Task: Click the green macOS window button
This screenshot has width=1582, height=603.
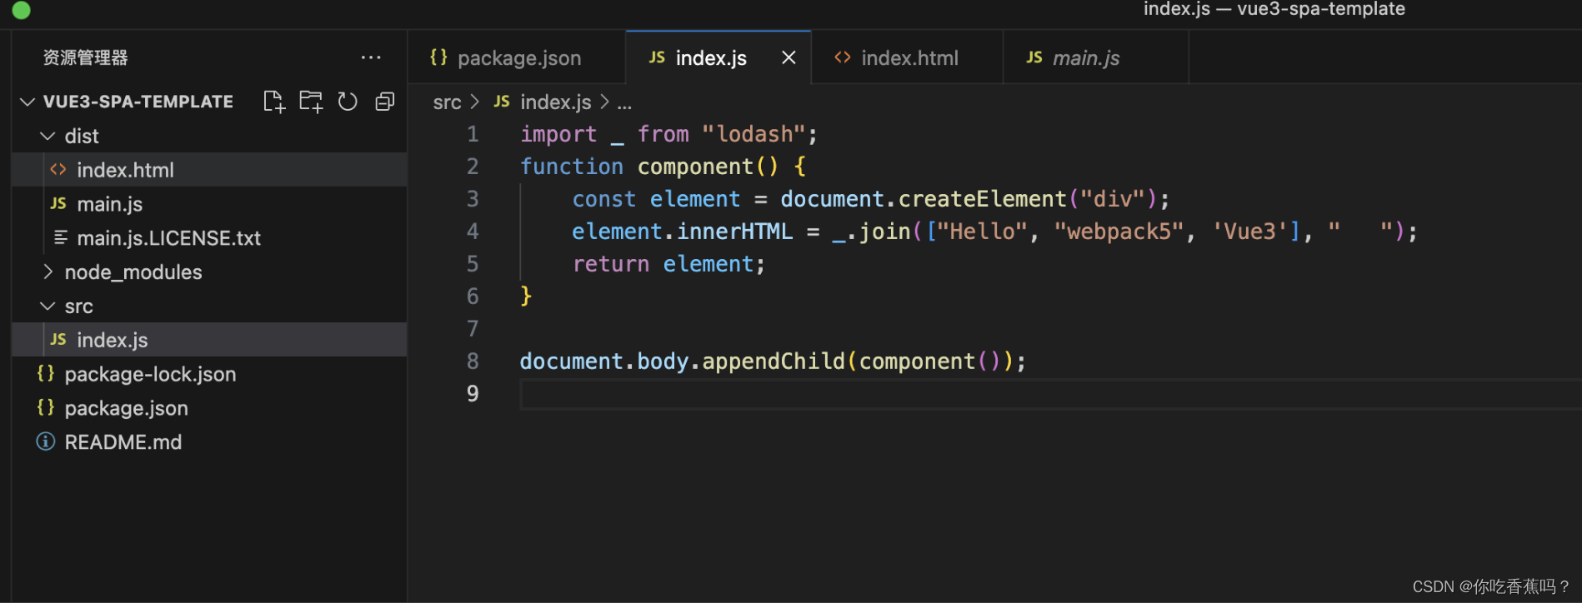Action: (22, 10)
